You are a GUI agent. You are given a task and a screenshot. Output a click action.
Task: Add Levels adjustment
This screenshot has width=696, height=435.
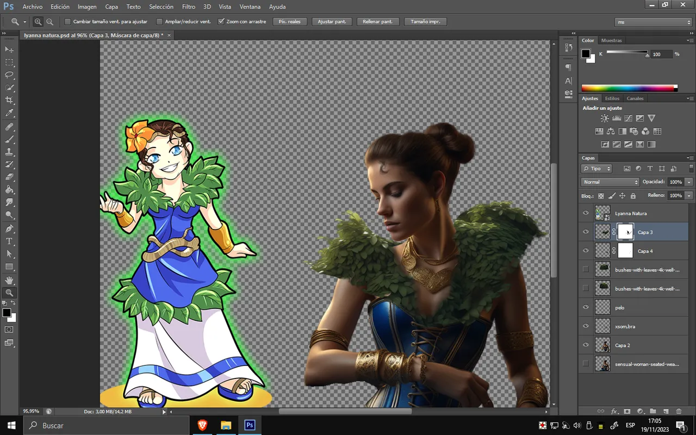[x=617, y=118]
